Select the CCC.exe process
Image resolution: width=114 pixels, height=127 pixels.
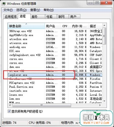coord(55,51)
